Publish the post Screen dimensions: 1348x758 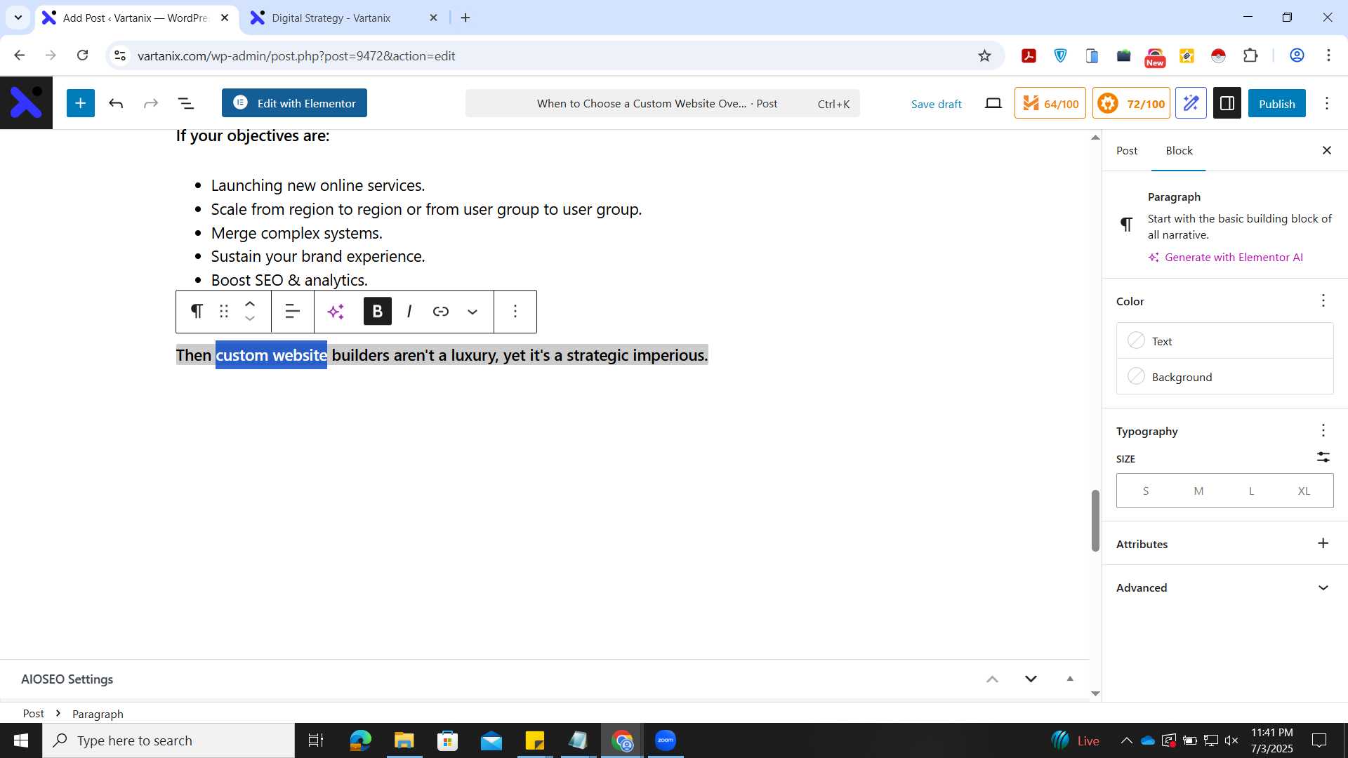1276,103
